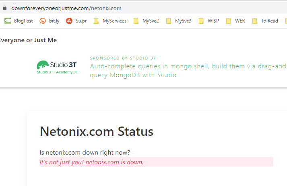Screen dimensions: 287x186
Task: Open the bit.ly bookmark
Action: tap(50, 21)
